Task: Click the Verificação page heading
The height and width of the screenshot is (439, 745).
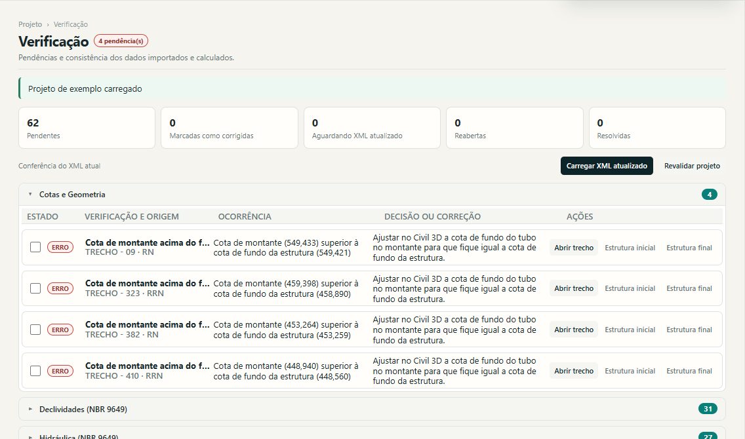Action: (54, 42)
